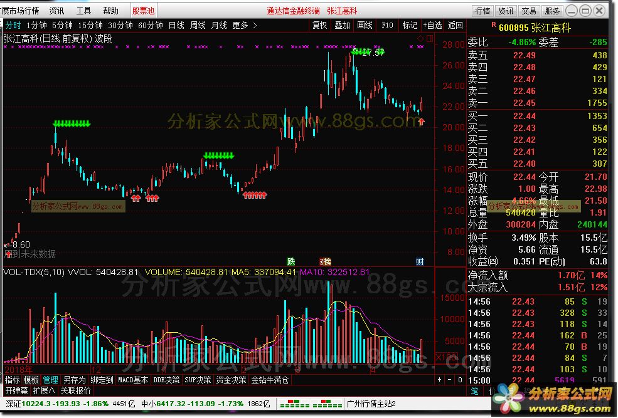618x418 pixels.
Task: Click the green 跌 marker on the chart
Action: pyautogui.click(x=291, y=261)
